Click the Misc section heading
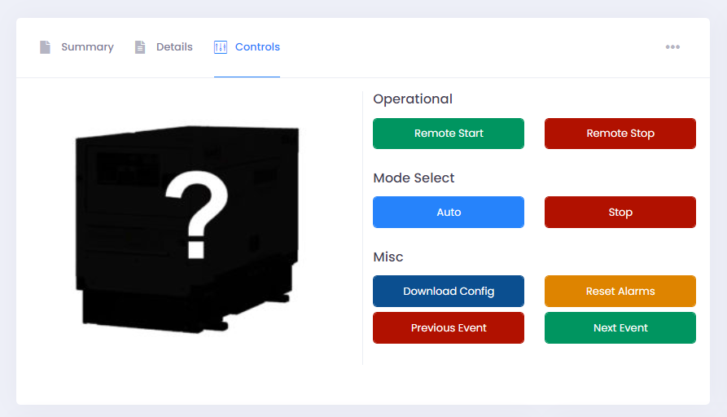 pos(388,257)
